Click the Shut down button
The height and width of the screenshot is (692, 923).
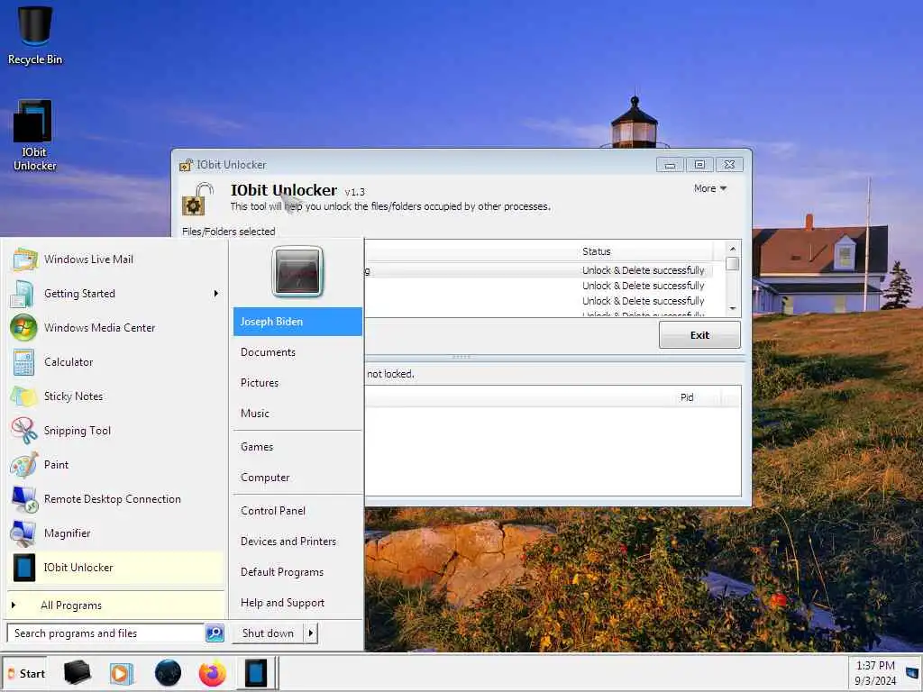pyautogui.click(x=268, y=633)
